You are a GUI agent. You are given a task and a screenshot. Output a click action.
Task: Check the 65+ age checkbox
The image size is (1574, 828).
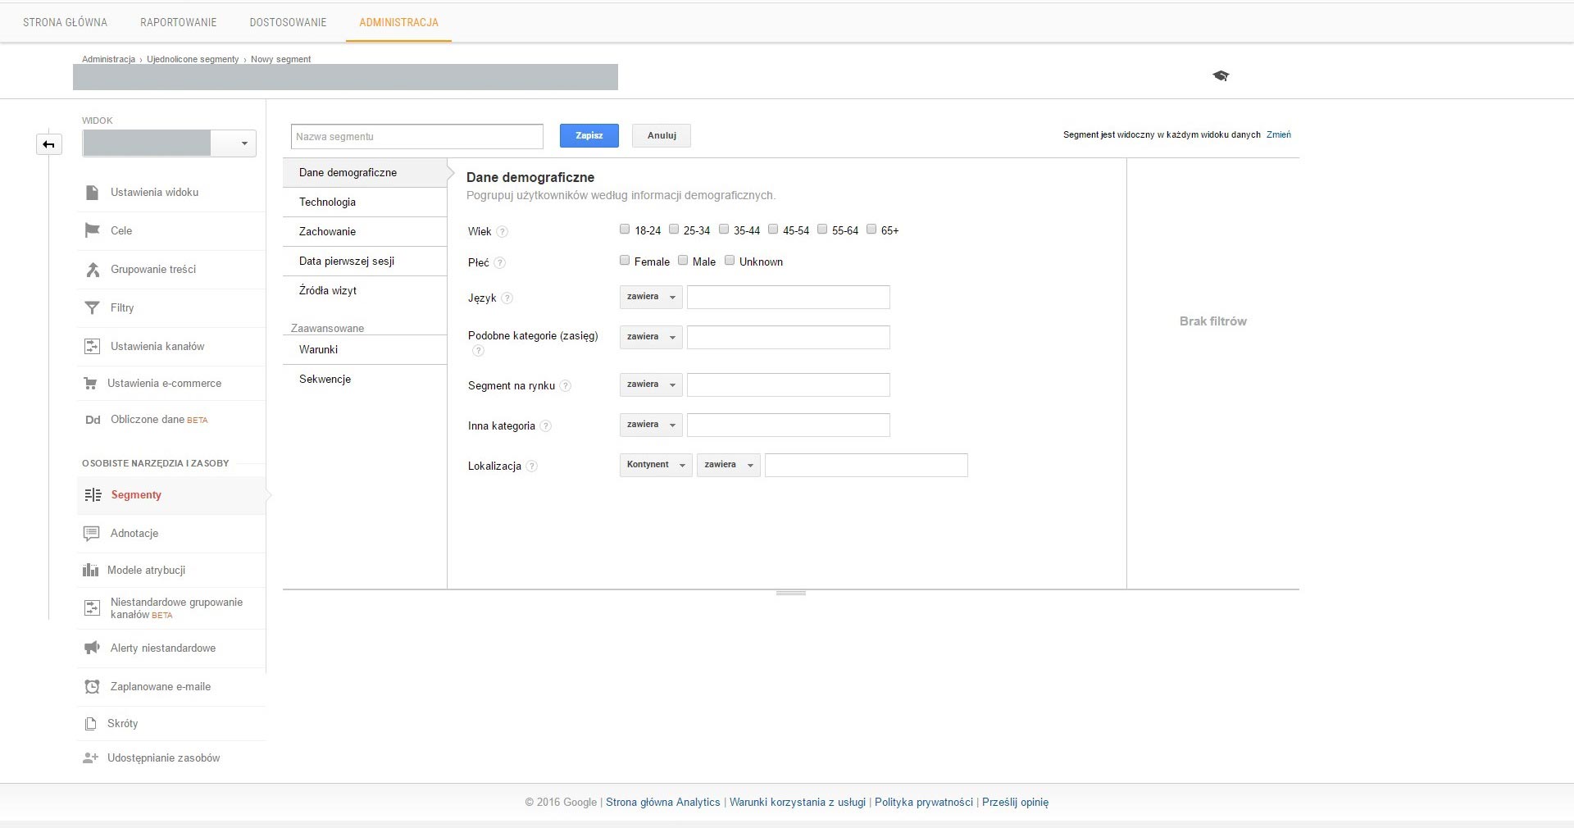[x=871, y=230]
